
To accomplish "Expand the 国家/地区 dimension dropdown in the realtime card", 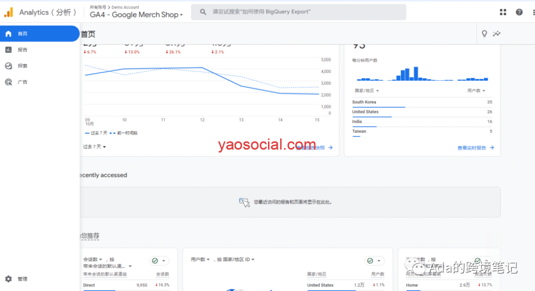I will 367,91.
